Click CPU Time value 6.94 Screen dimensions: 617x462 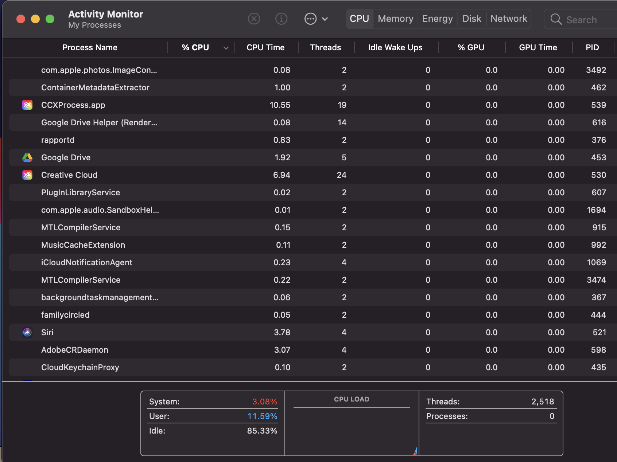tap(282, 175)
